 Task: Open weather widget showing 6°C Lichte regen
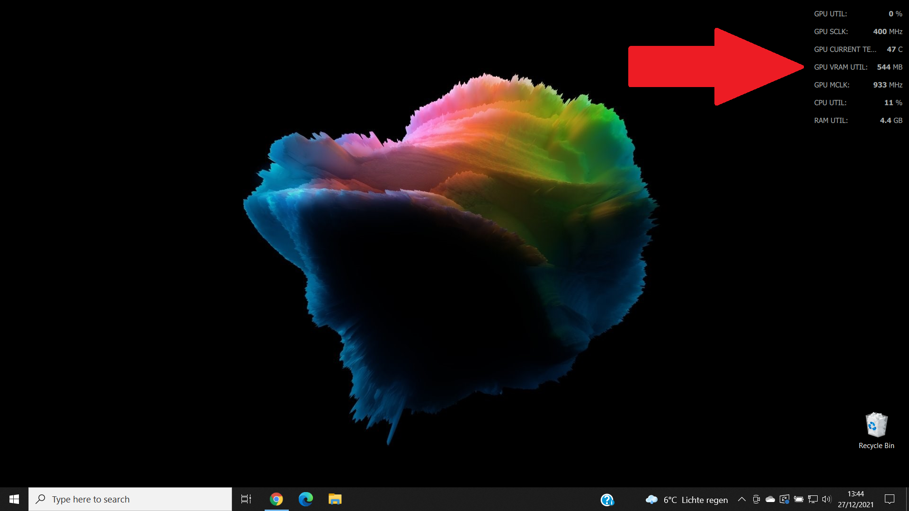pos(686,500)
